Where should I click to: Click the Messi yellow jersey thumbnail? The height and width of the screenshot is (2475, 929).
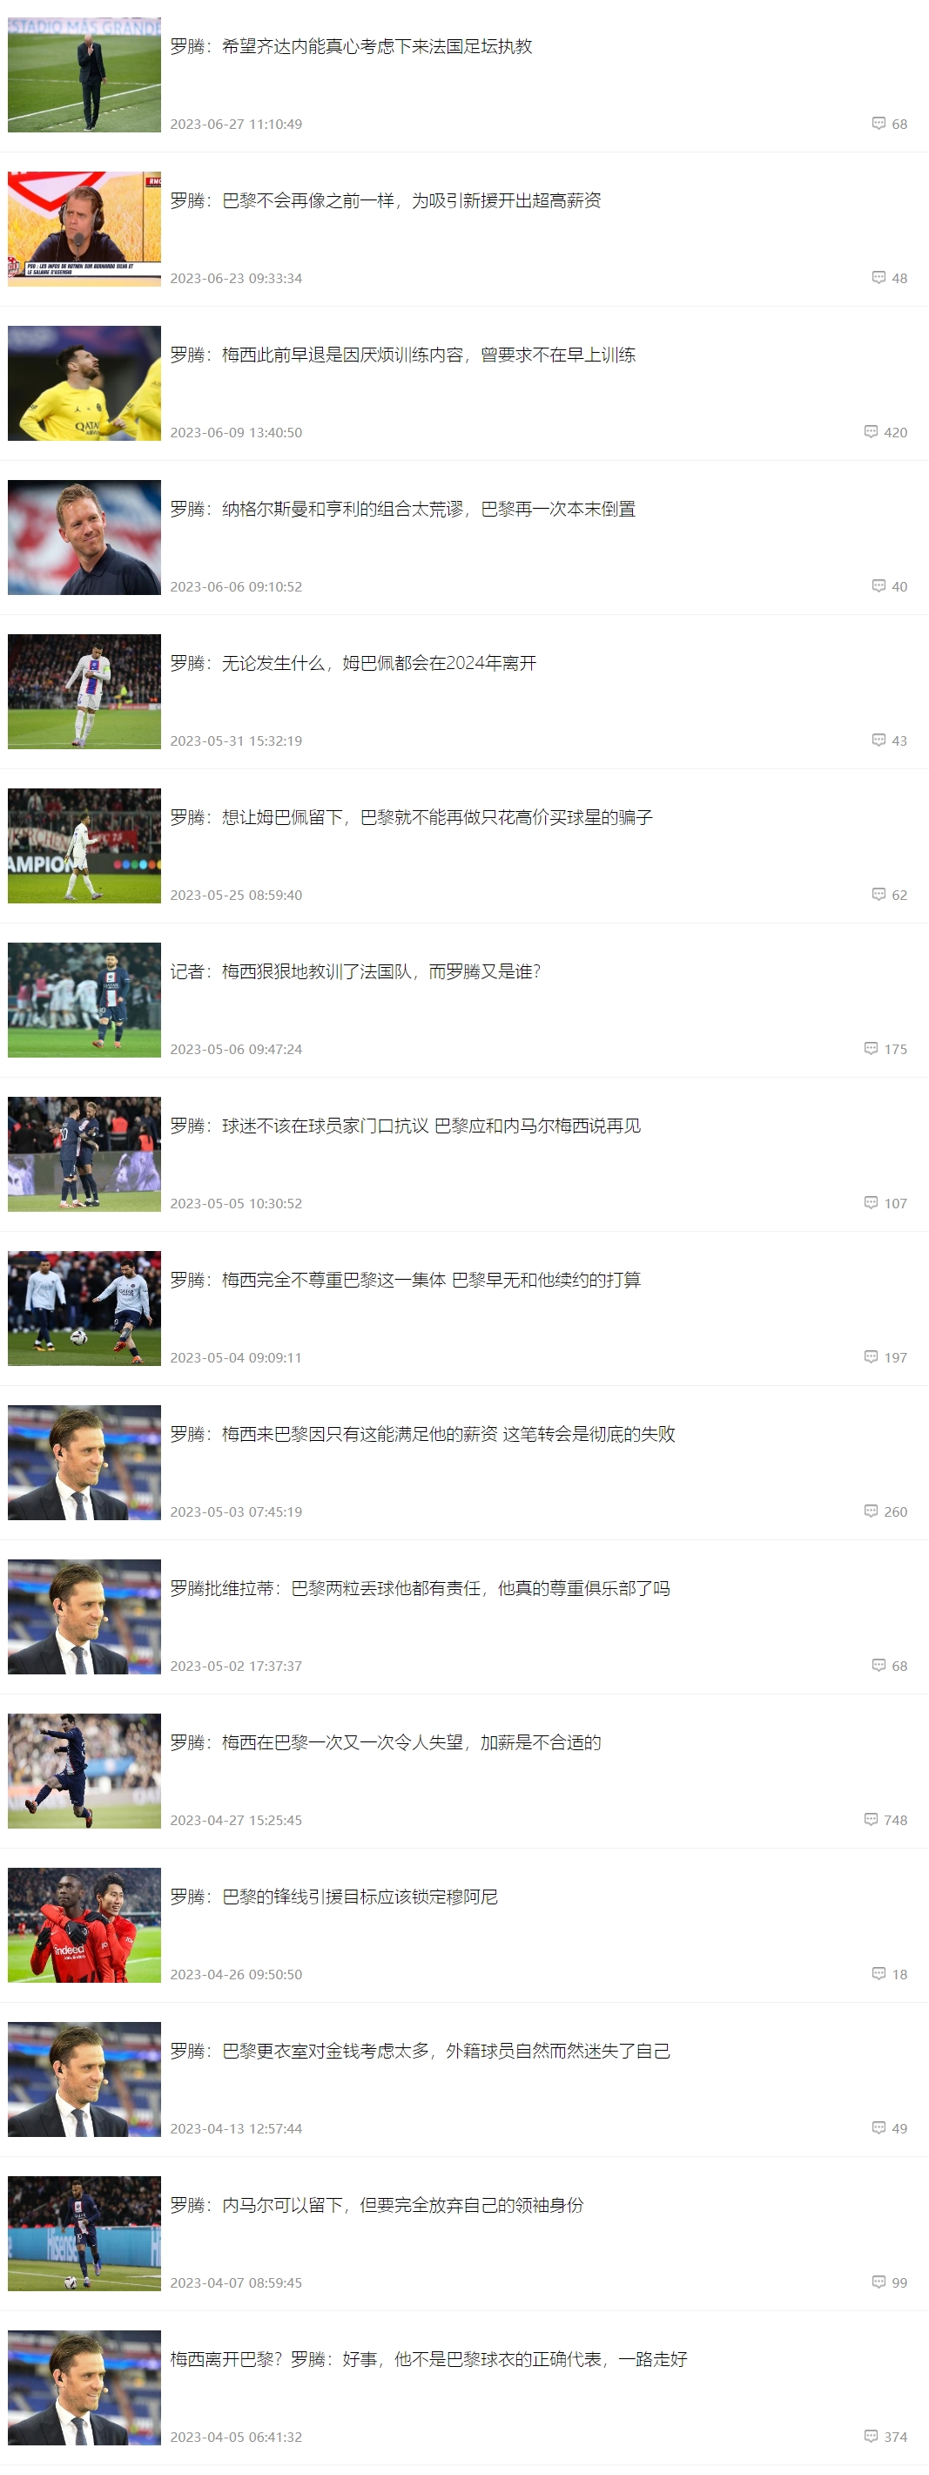(x=84, y=383)
